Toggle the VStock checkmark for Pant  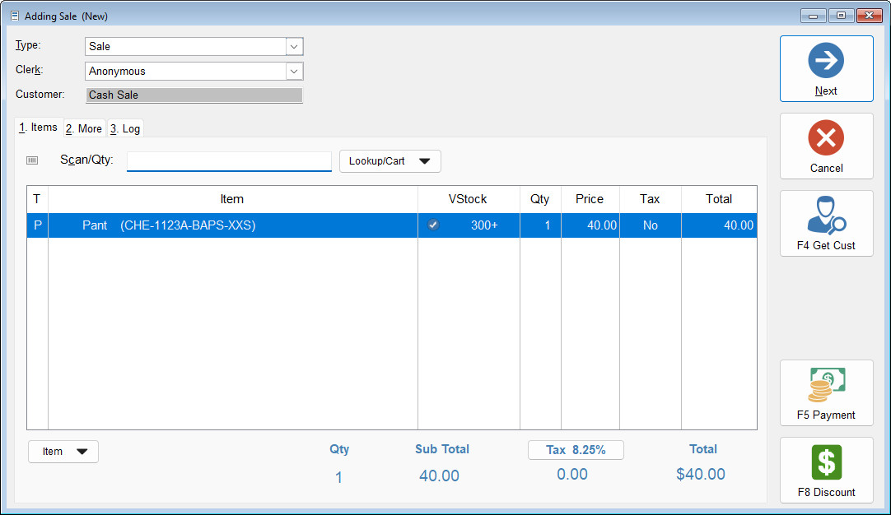point(433,225)
